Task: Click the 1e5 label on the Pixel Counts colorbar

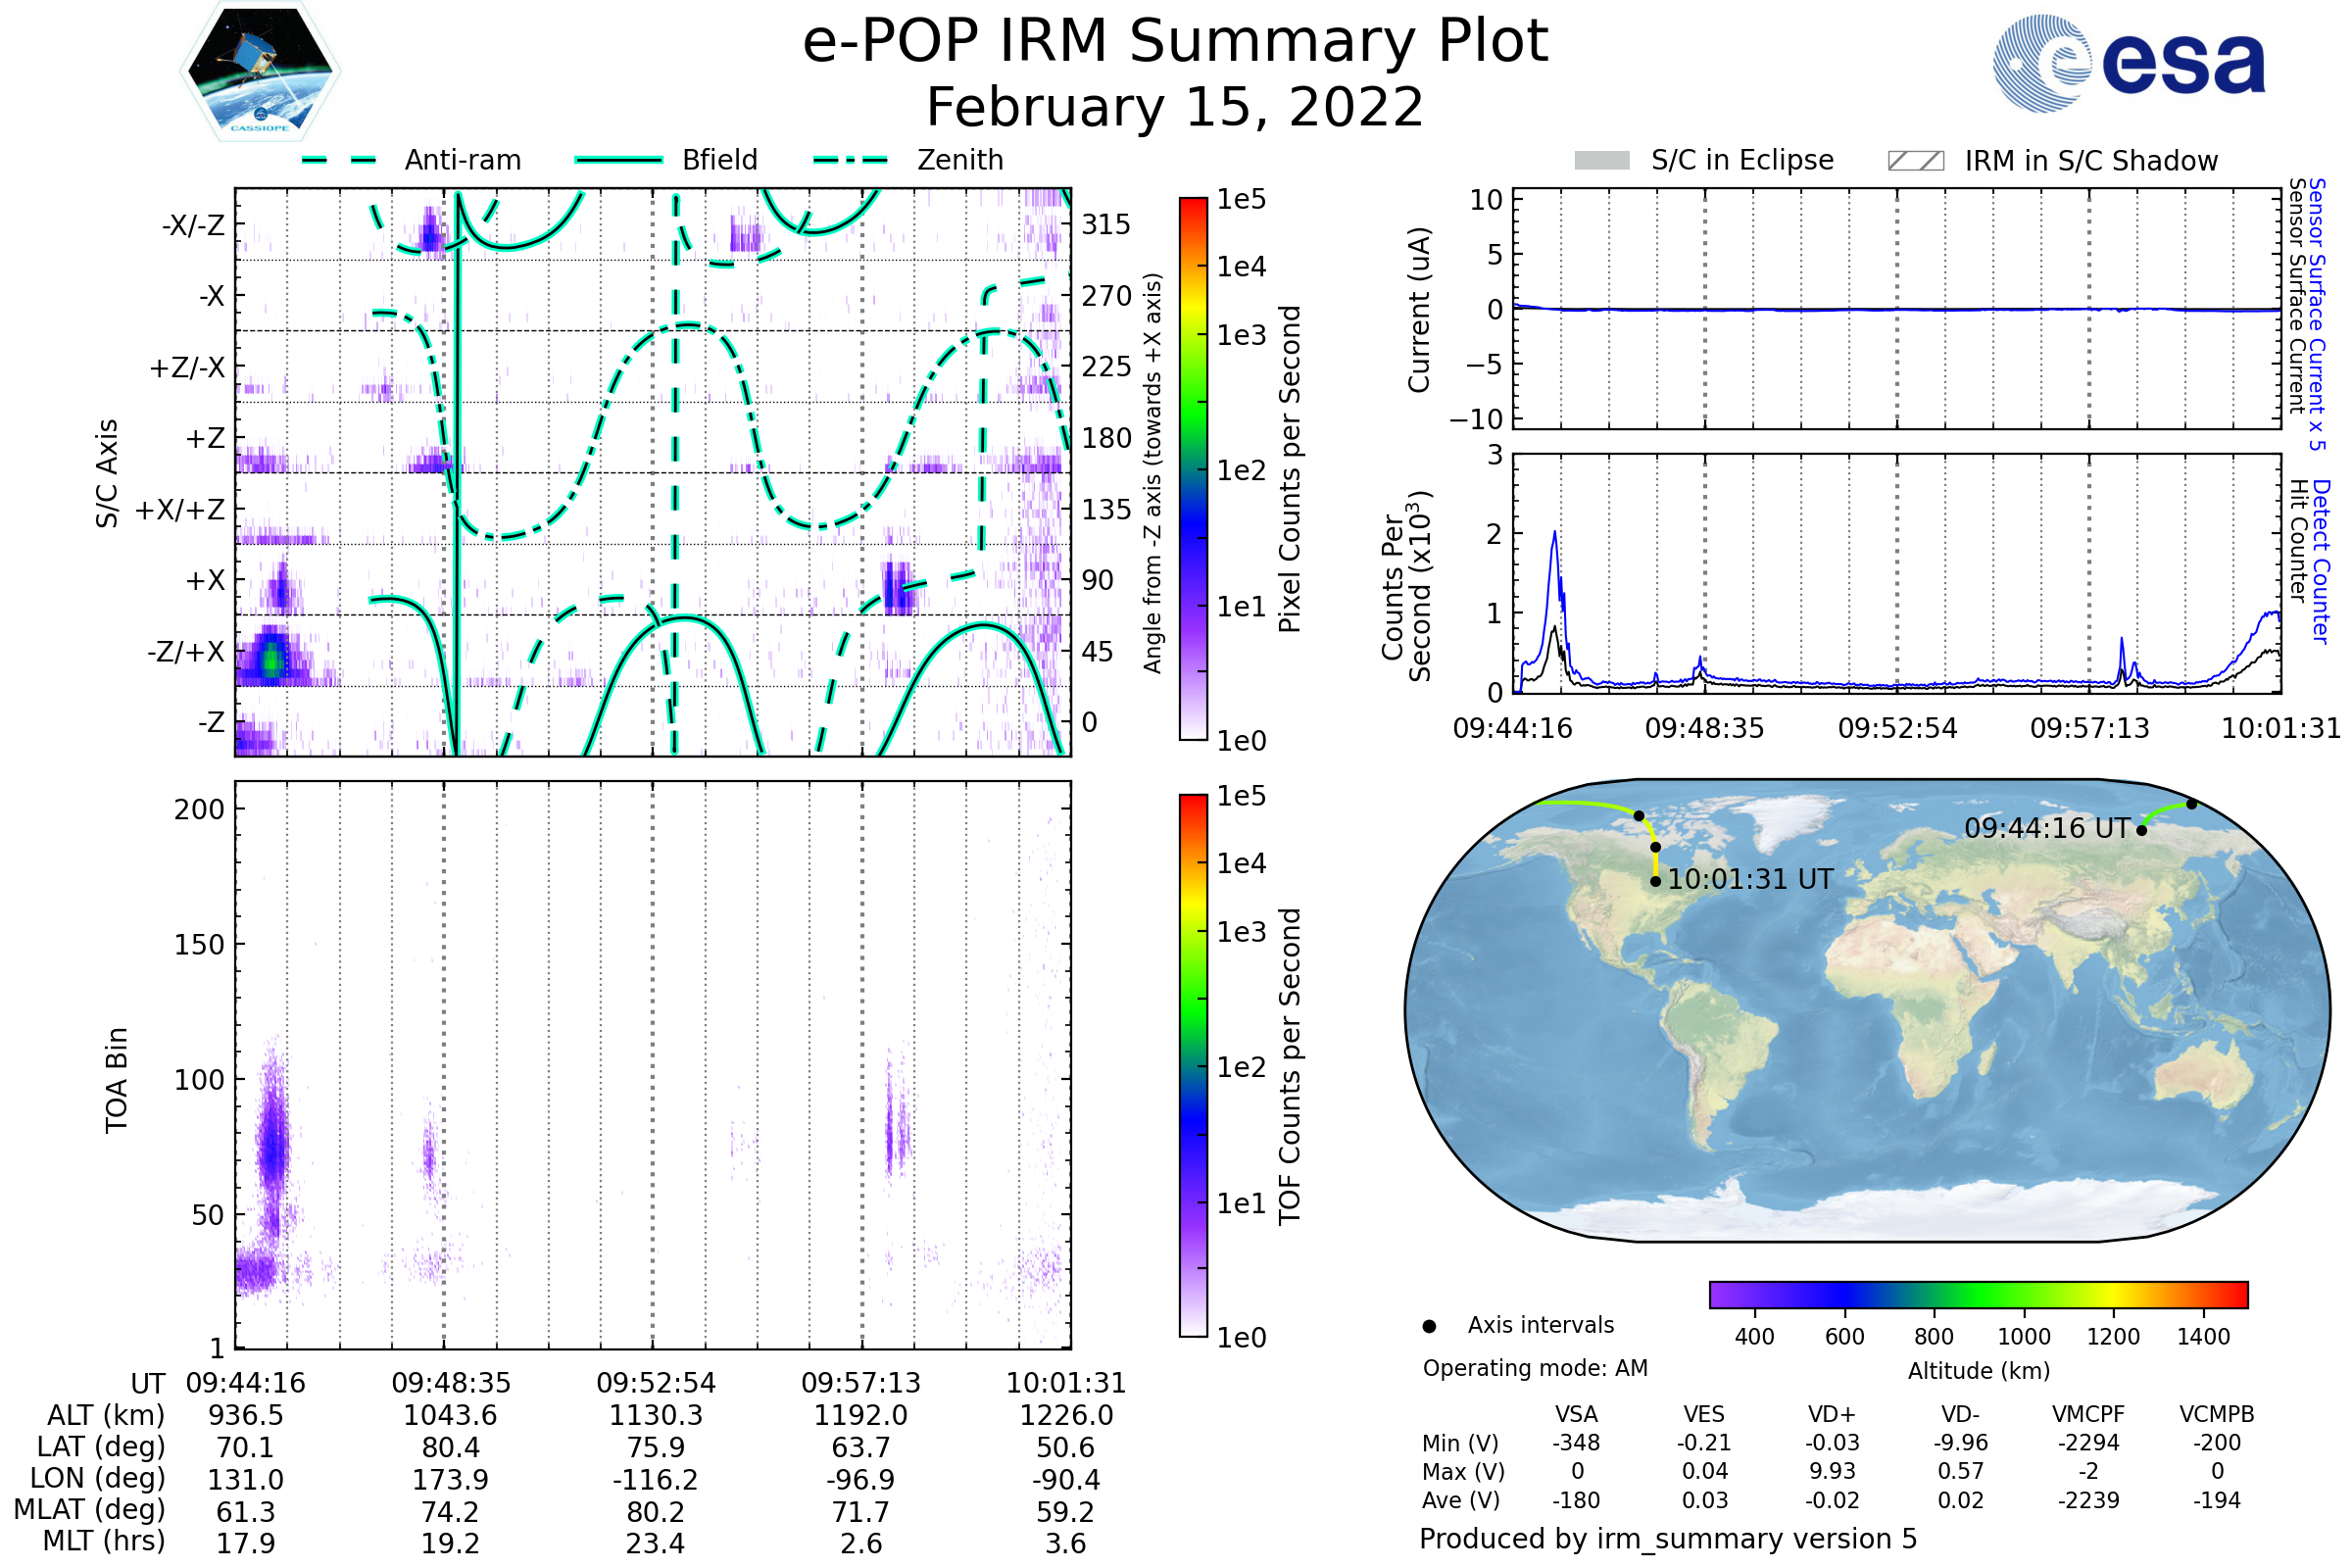Action: [x=1241, y=200]
